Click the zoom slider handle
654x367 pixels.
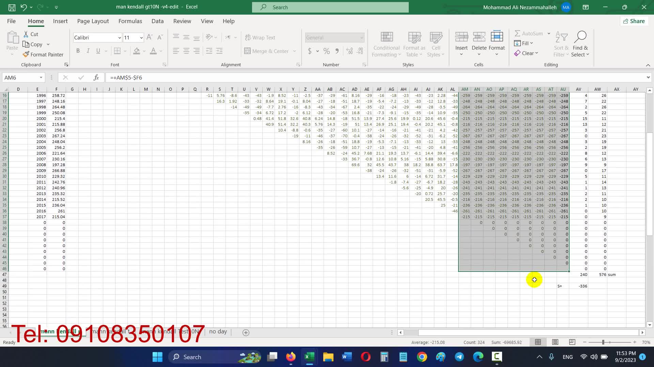[x=603, y=342]
